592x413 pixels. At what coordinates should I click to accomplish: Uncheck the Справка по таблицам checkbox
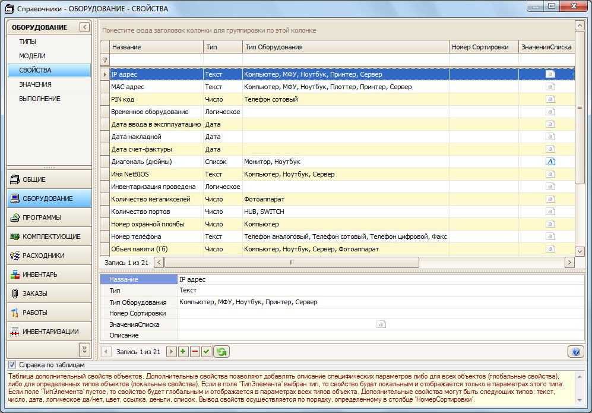(x=12, y=365)
